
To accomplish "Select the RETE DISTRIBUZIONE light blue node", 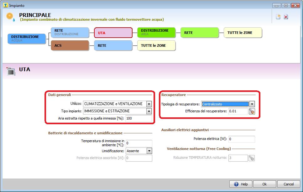I will click(x=70, y=32).
